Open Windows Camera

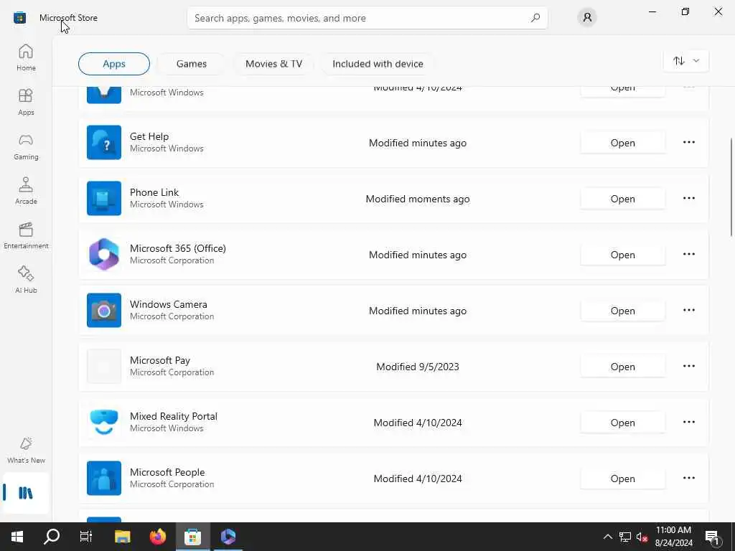[622, 311]
